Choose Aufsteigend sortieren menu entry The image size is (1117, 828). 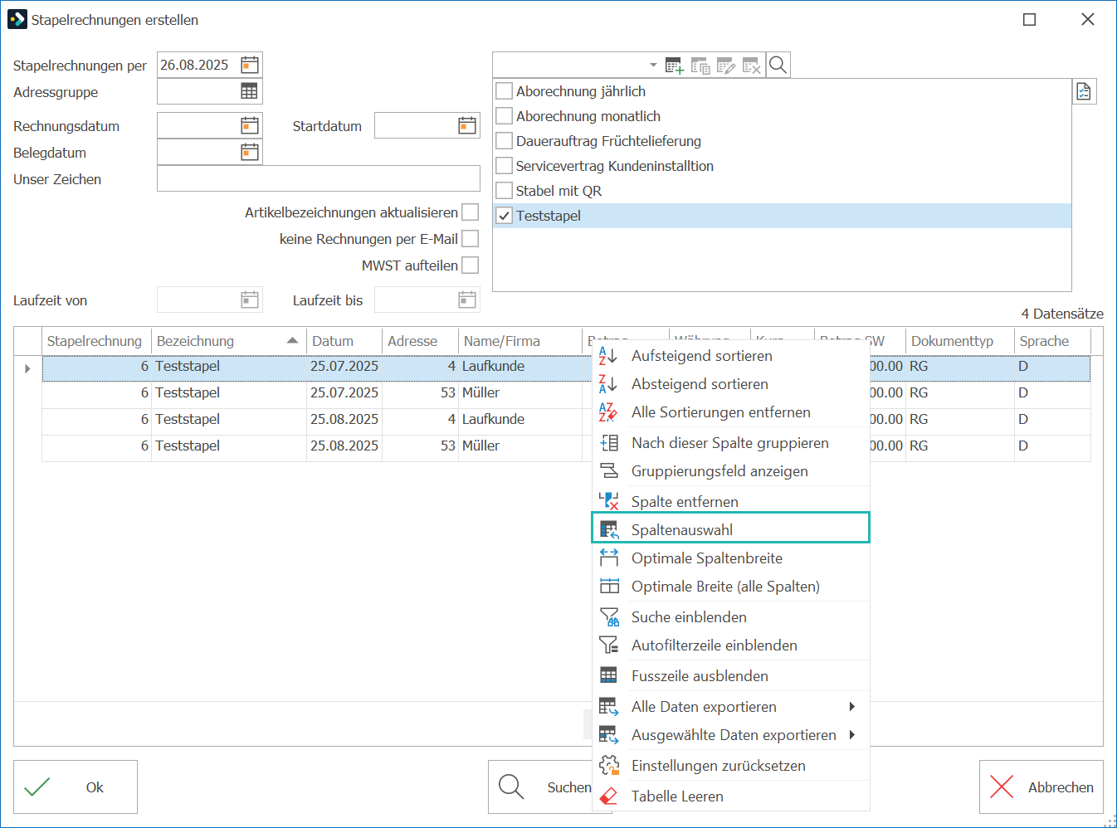[730, 356]
